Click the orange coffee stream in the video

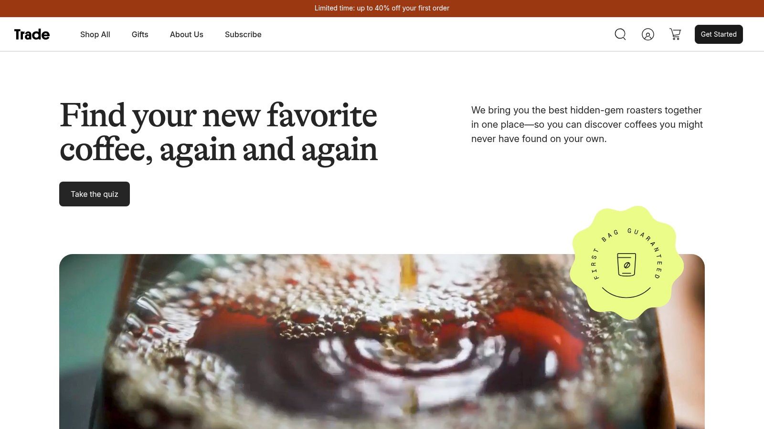click(407, 273)
